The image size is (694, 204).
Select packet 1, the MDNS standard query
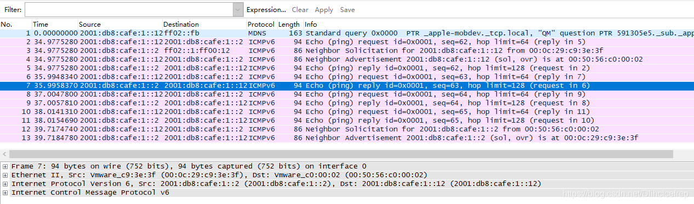pyautogui.click(x=347, y=33)
